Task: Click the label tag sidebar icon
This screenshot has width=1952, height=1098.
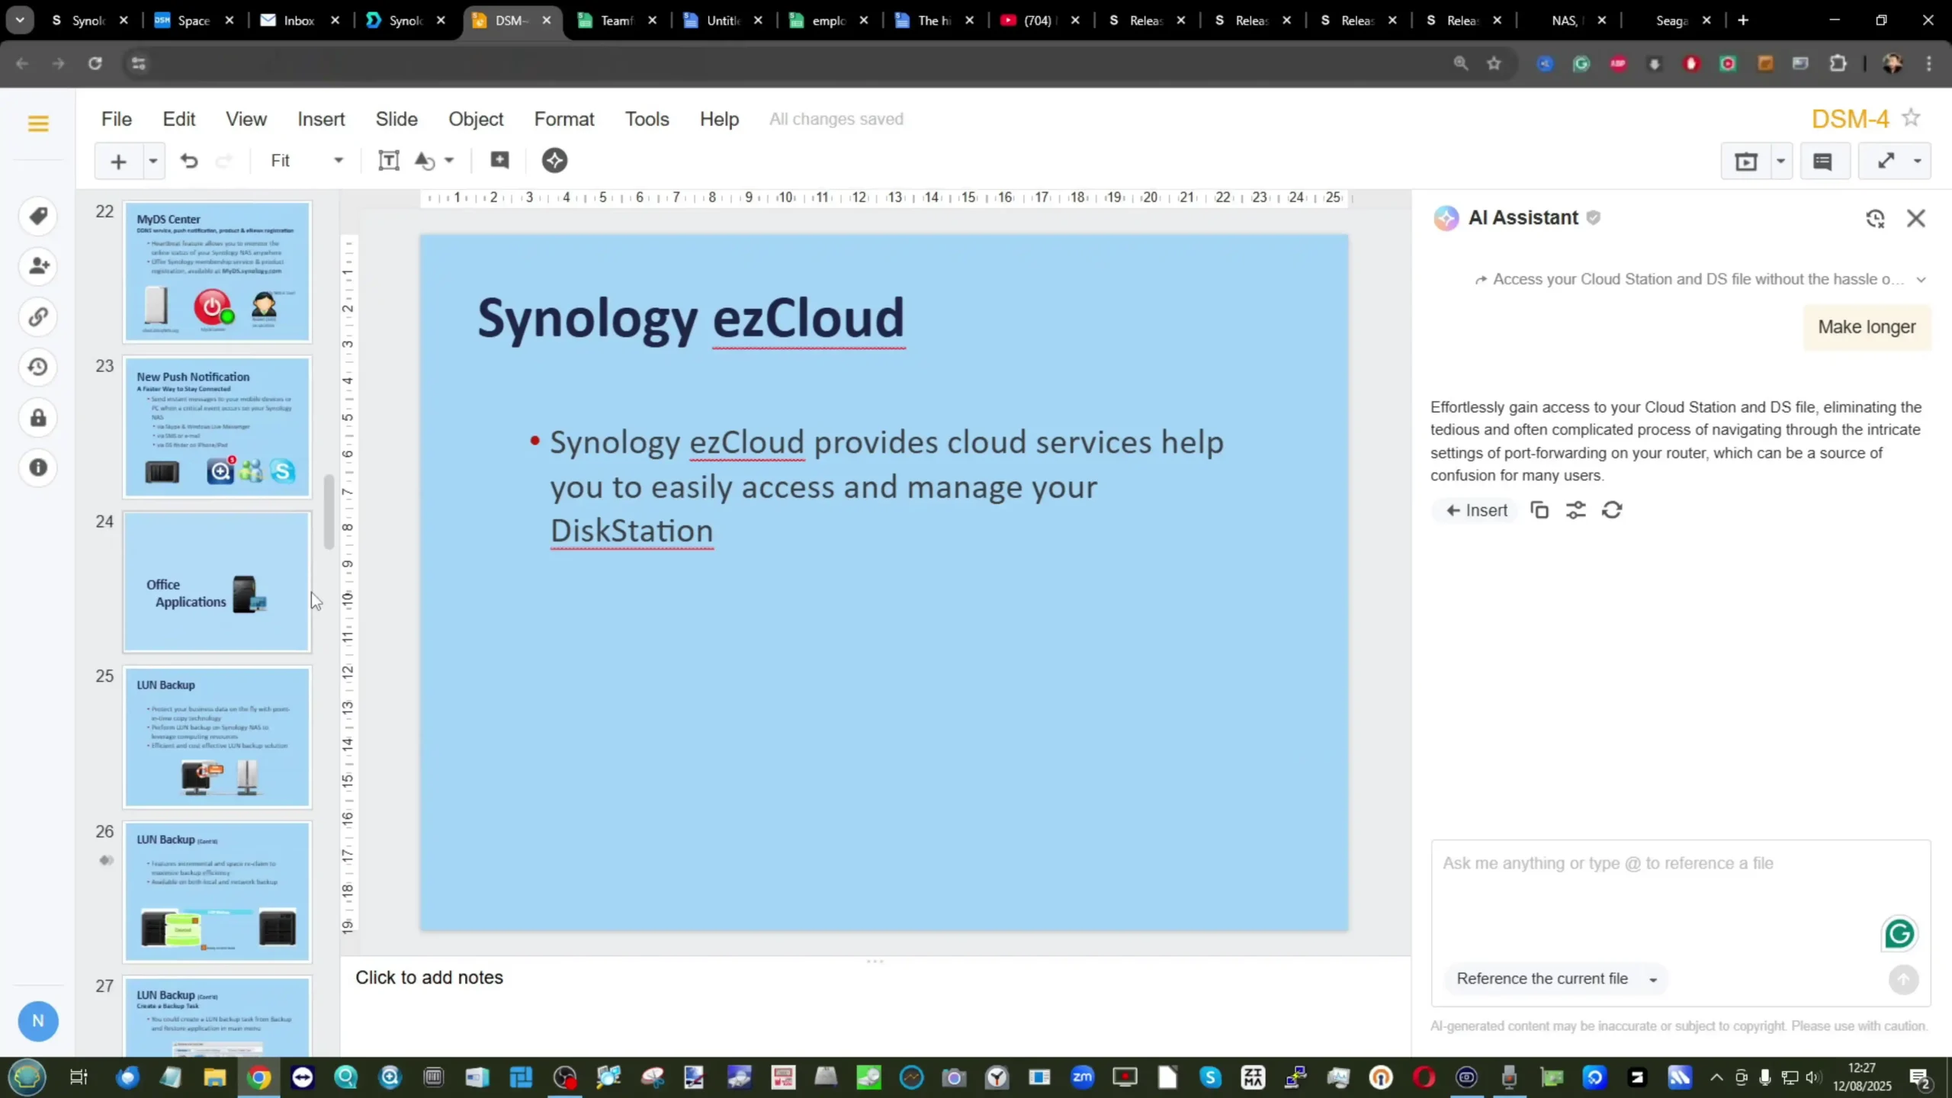Action: tap(38, 216)
